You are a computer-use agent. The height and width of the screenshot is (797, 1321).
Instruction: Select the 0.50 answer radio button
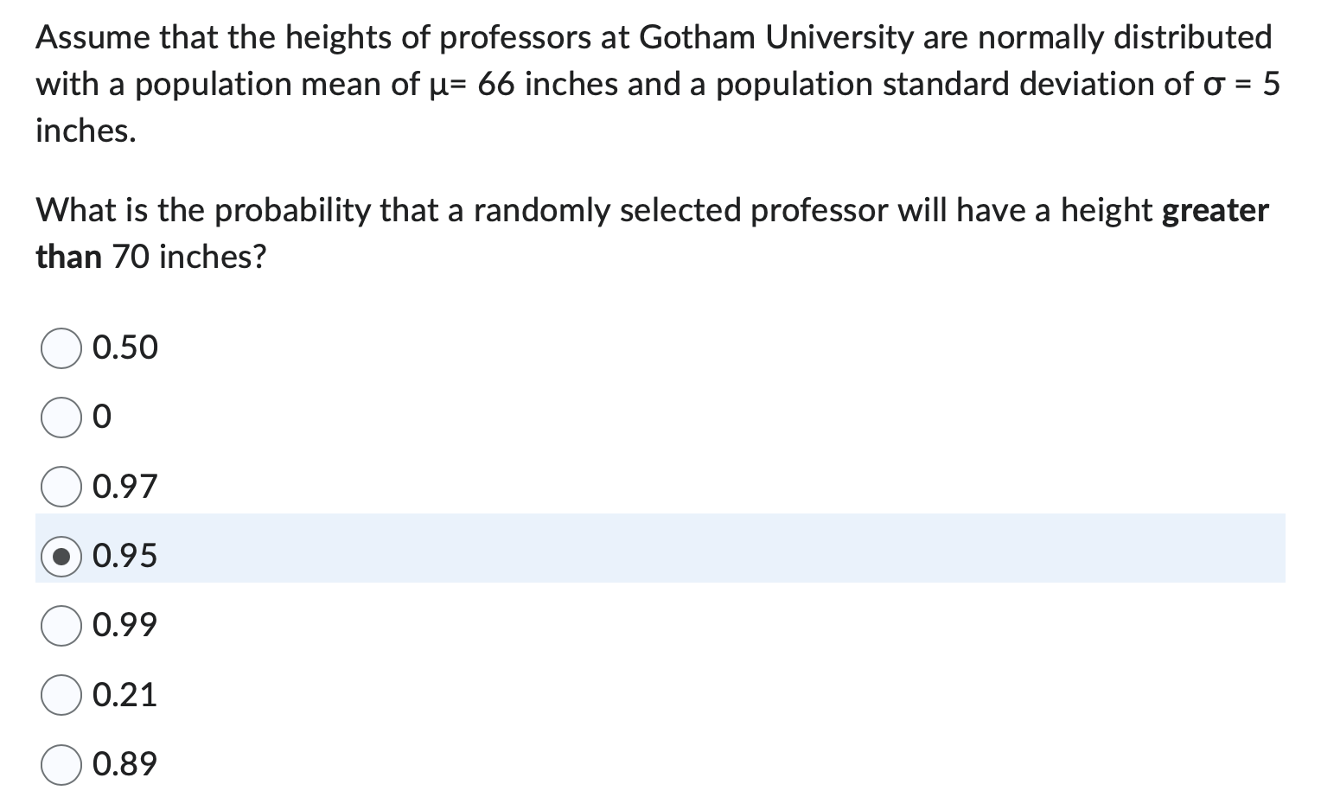[x=61, y=348]
